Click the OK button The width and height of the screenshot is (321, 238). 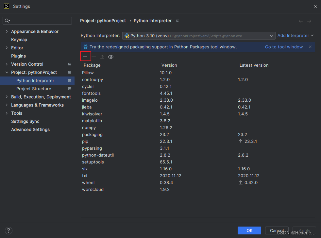249,230
